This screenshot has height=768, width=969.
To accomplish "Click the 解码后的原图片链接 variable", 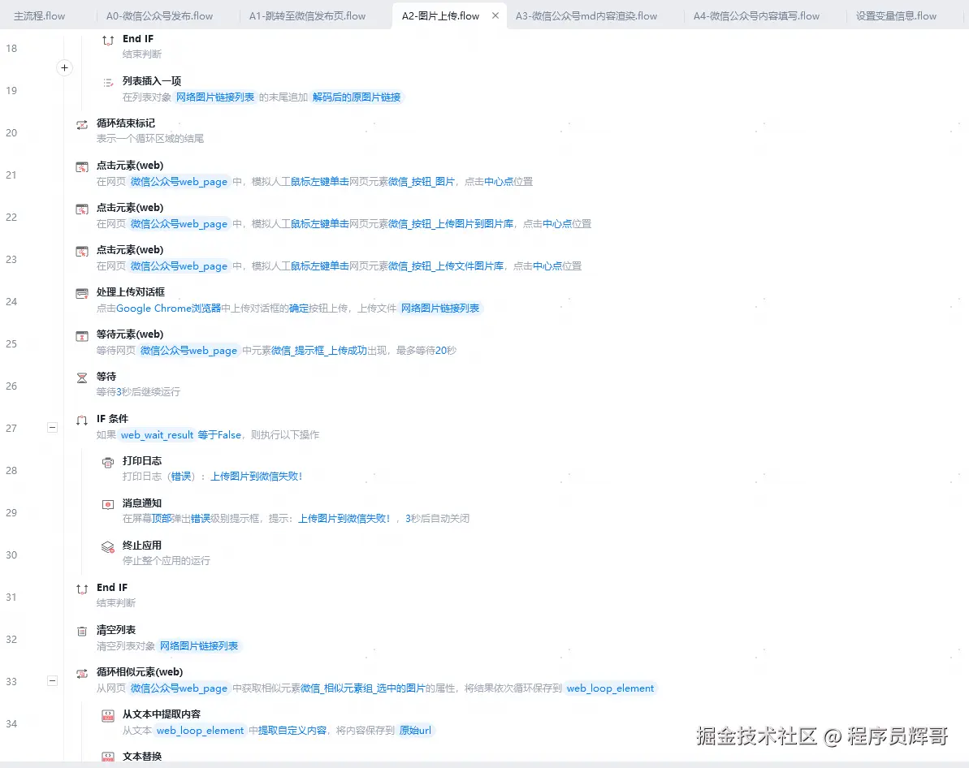I will (357, 97).
